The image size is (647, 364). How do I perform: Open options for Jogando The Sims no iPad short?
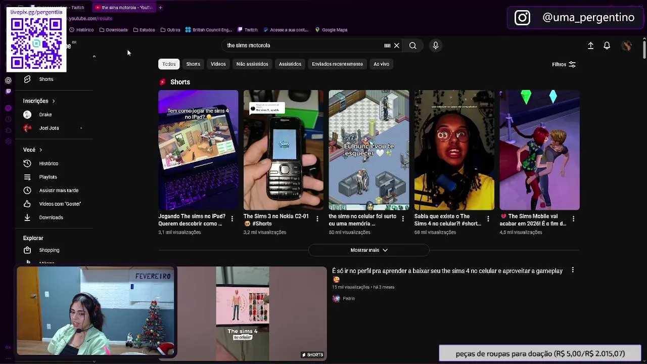(232, 219)
